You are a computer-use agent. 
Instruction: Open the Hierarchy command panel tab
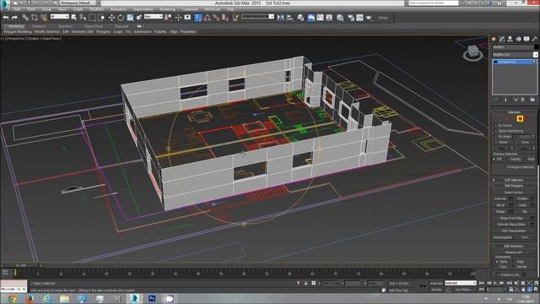point(510,39)
